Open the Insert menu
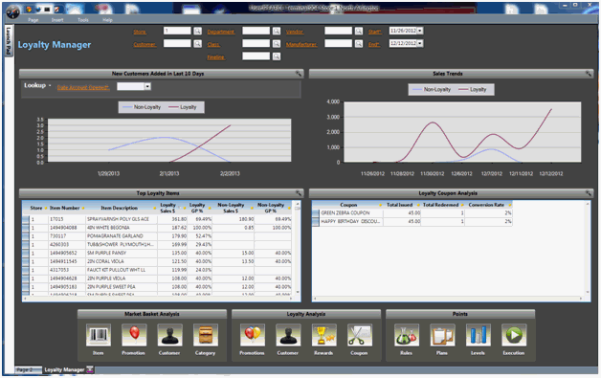Image resolution: width=601 pixels, height=378 pixels. 57,20
